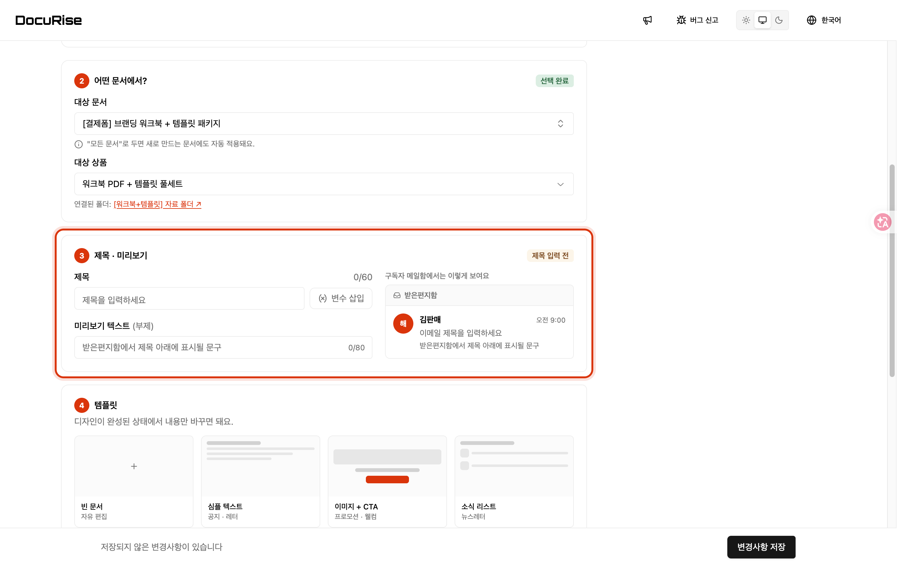This screenshot has width=906, height=566.
Task: Open the [워크북+템플릿] 자료 폴더 link
Action: click(157, 204)
